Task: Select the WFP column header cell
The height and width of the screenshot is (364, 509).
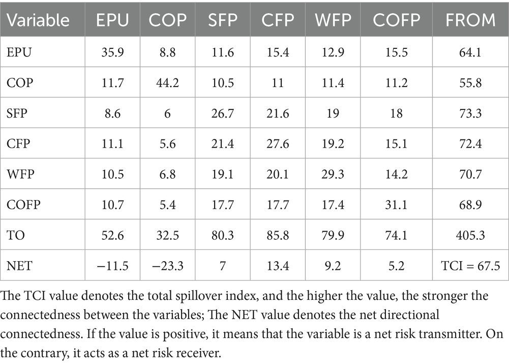Action: click(x=333, y=19)
